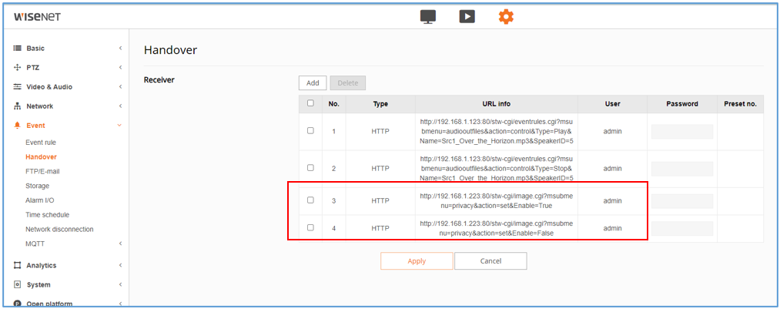Image resolution: width=780 pixels, height=309 pixels.
Task: Open the playback view icon
Action: (x=467, y=16)
